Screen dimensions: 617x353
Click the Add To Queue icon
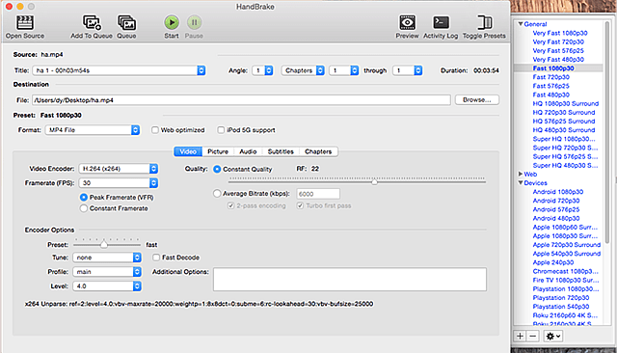pos(92,22)
